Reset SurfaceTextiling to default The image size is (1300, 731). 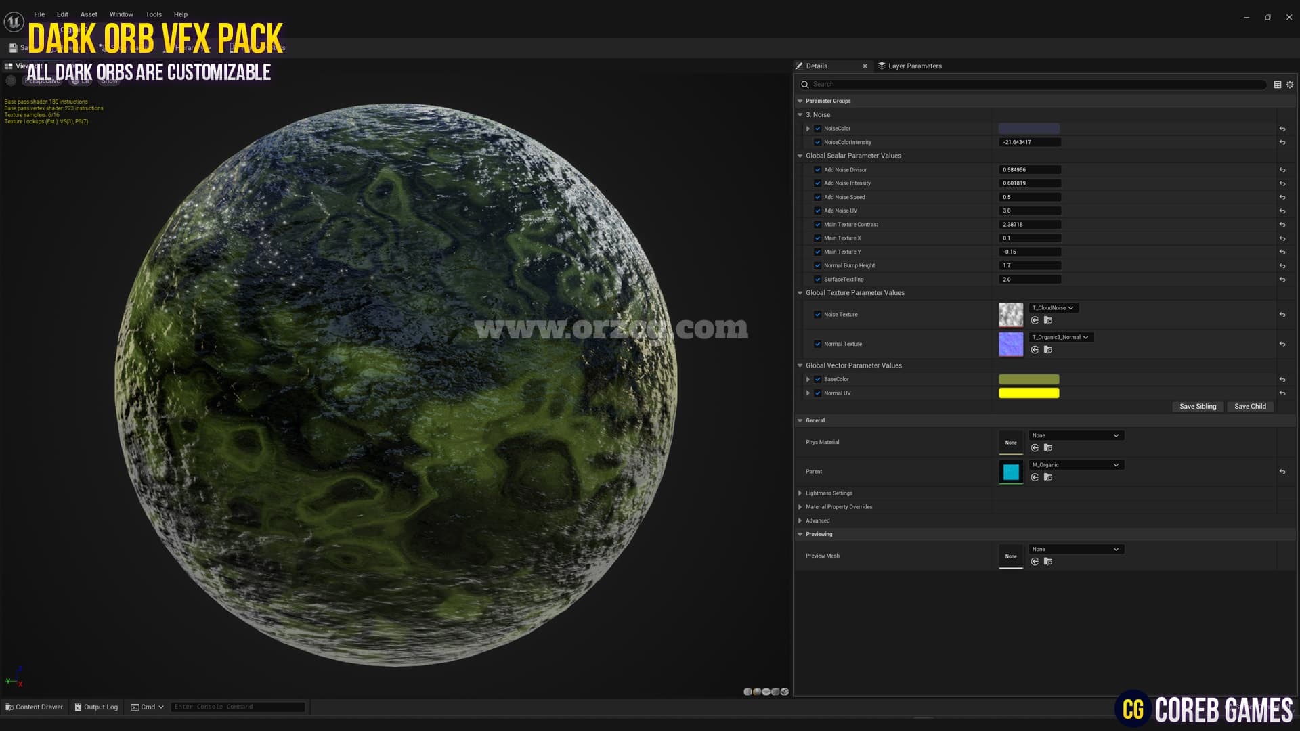tap(1282, 280)
